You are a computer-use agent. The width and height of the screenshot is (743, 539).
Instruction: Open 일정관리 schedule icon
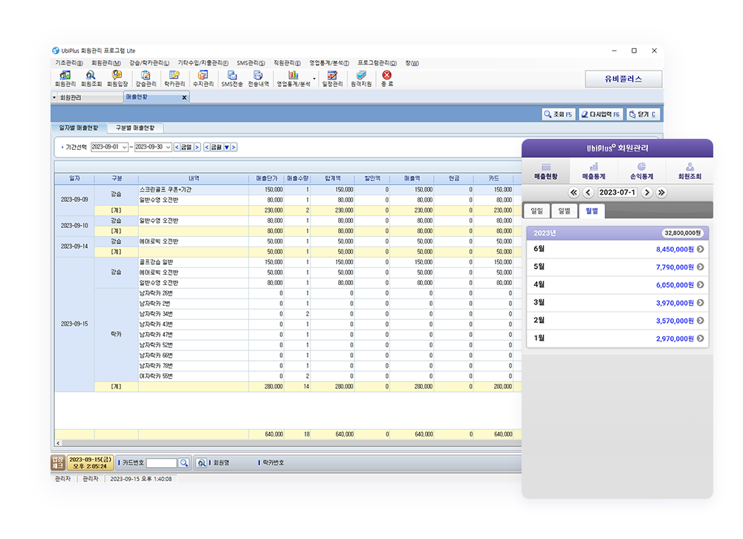tap(332, 79)
